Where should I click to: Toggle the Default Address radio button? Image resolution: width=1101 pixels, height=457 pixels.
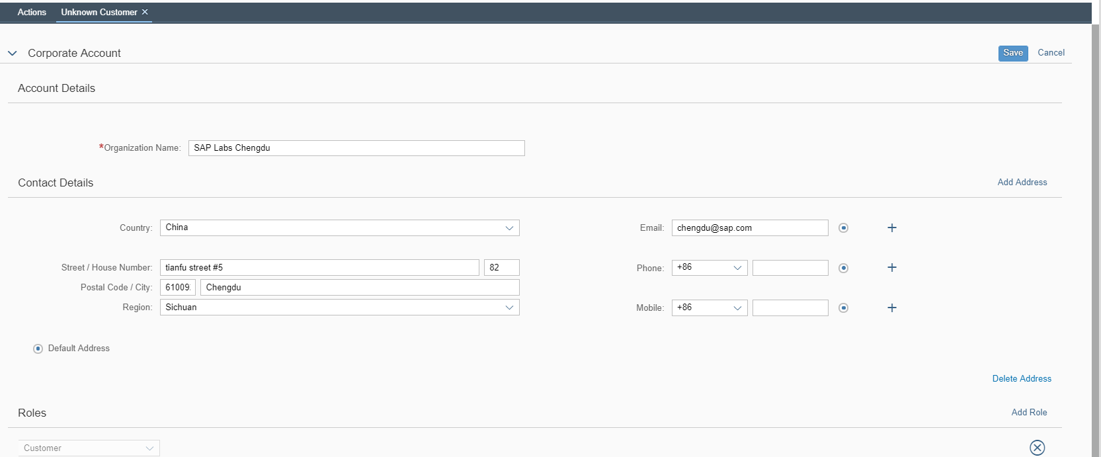click(x=38, y=349)
